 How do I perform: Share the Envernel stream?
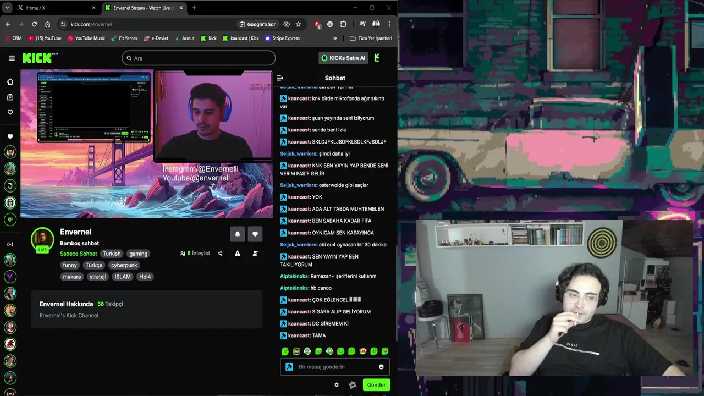(220, 254)
